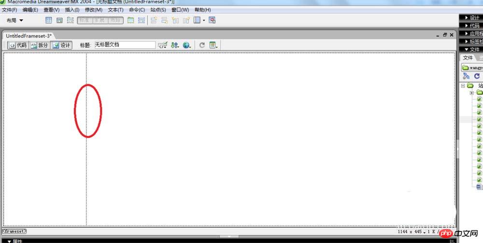Expand the 代码 panel group
The height and width of the screenshot is (243, 483).
pyautogui.click(x=471, y=26)
